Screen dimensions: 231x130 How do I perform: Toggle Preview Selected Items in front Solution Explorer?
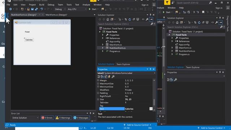(151, 19)
